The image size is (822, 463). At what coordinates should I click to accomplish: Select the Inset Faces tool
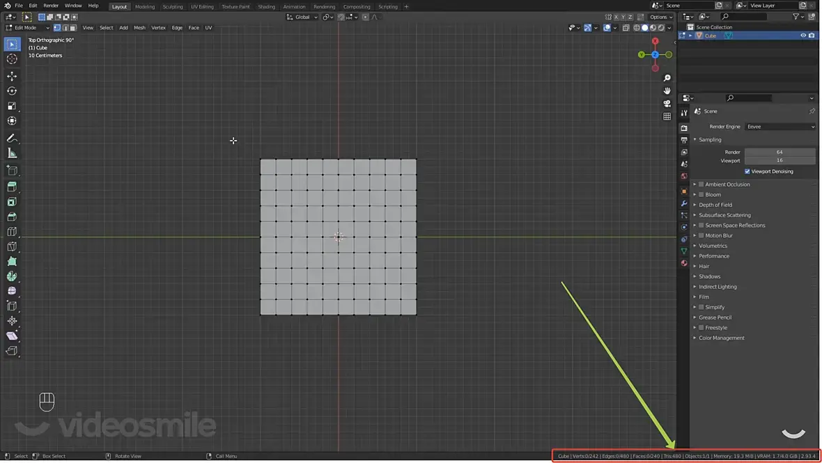tap(12, 202)
